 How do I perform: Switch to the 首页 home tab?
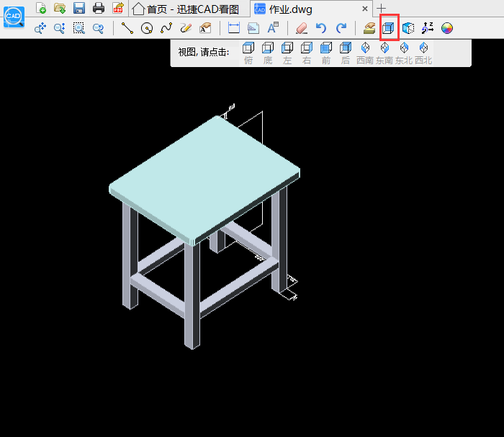point(189,9)
